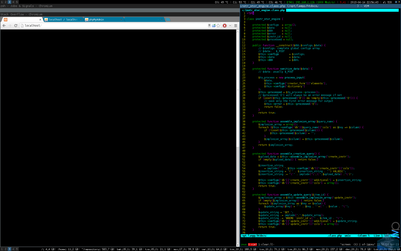Click the scrollbar down arrow in browser
This screenshot has height=251, width=401.
pyautogui.click(x=238, y=246)
